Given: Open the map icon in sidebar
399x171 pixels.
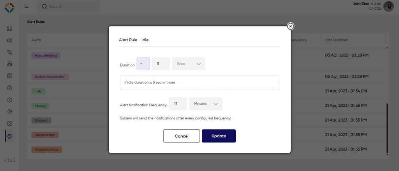Looking at the screenshot, I should tap(10, 40).
